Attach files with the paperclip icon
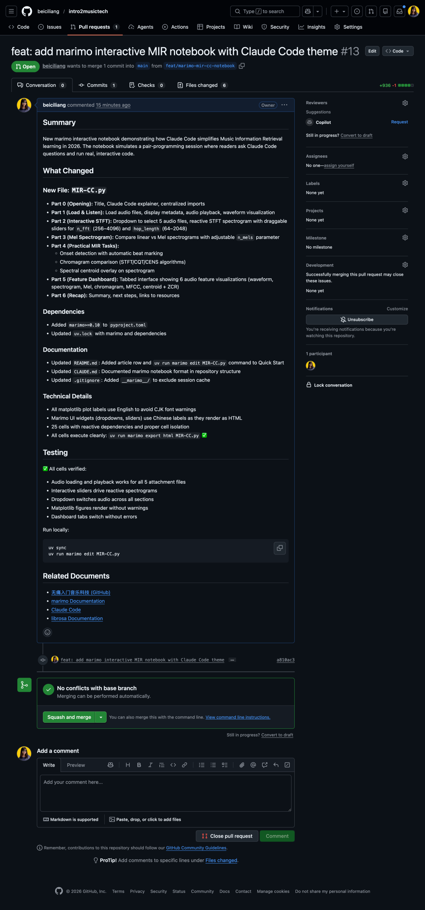The height and width of the screenshot is (910, 425). click(242, 765)
